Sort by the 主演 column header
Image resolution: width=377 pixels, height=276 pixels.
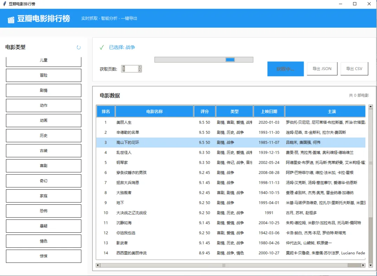325,111
